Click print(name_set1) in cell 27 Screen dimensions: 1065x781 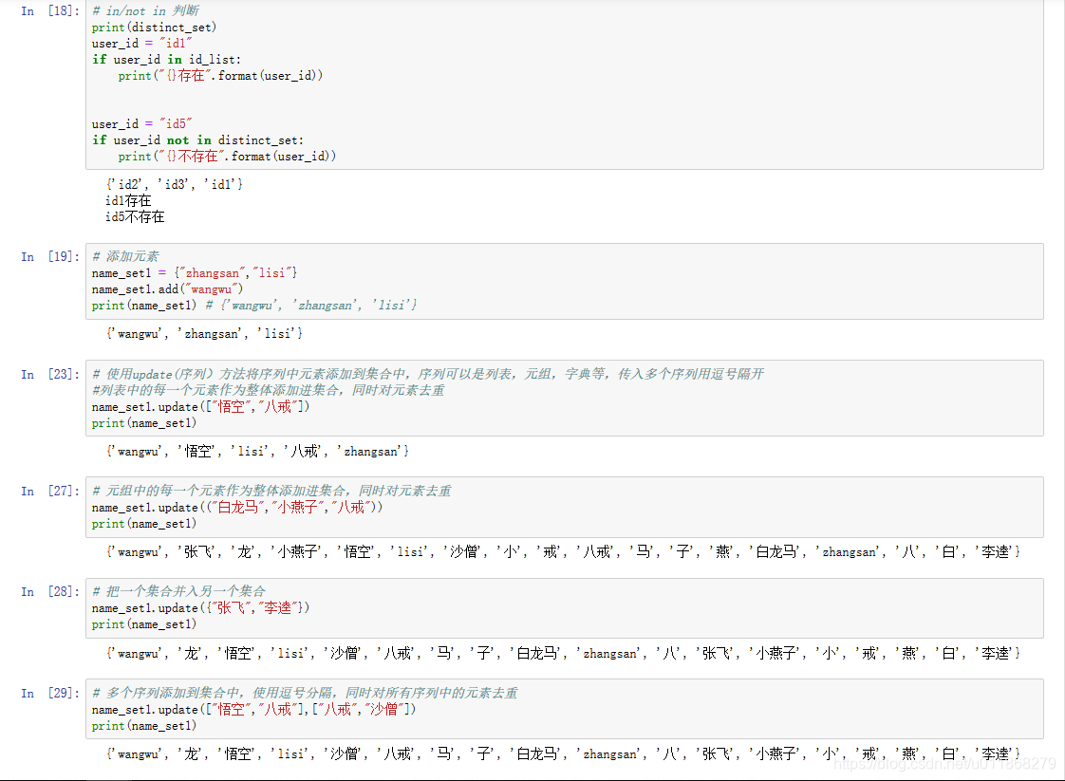tap(144, 524)
